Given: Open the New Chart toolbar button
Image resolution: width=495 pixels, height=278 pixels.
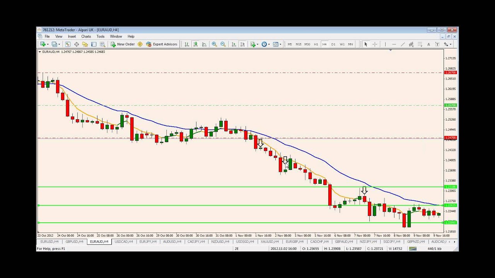Looking at the screenshot, I should coord(43,44).
